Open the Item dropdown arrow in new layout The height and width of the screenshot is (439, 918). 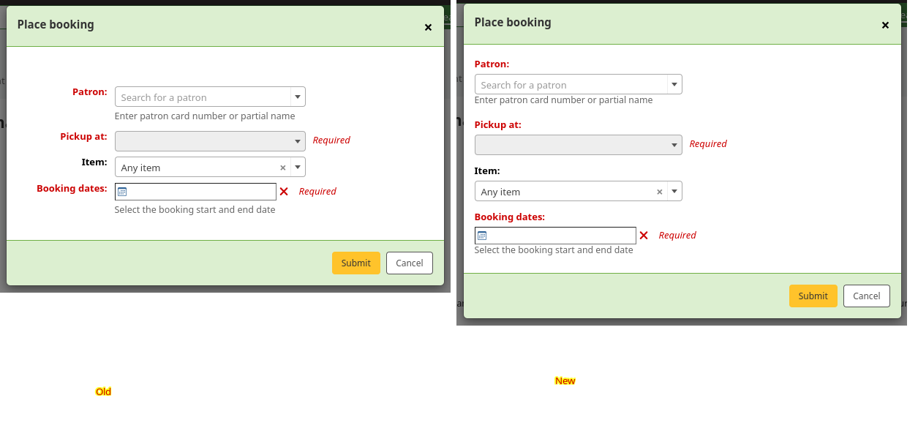coord(674,192)
